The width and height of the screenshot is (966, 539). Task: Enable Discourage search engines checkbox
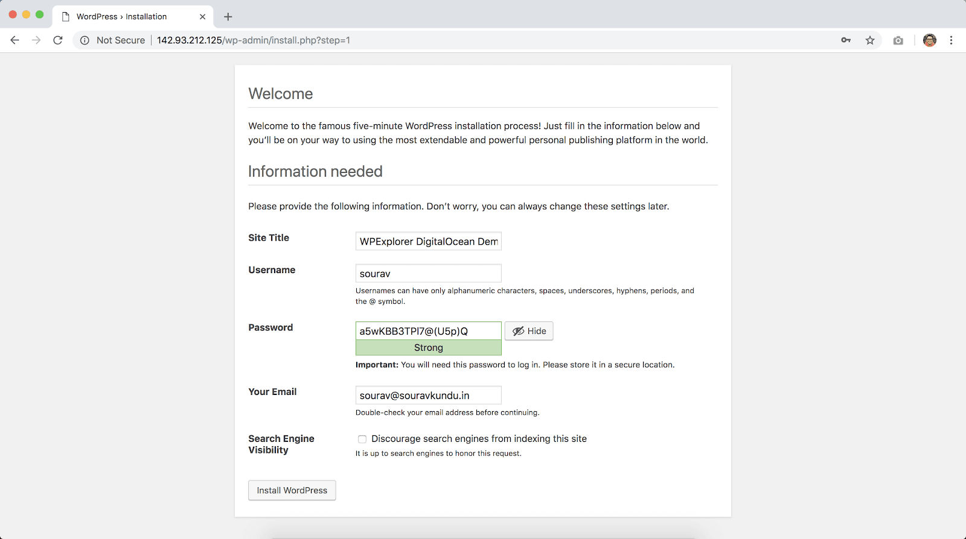pos(362,439)
